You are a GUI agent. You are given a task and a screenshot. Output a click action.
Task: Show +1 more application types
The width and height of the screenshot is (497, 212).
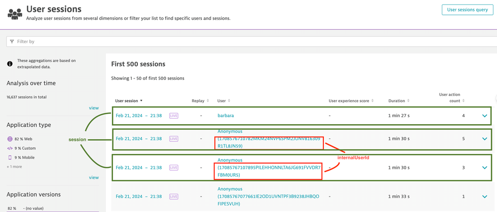[x=14, y=167]
